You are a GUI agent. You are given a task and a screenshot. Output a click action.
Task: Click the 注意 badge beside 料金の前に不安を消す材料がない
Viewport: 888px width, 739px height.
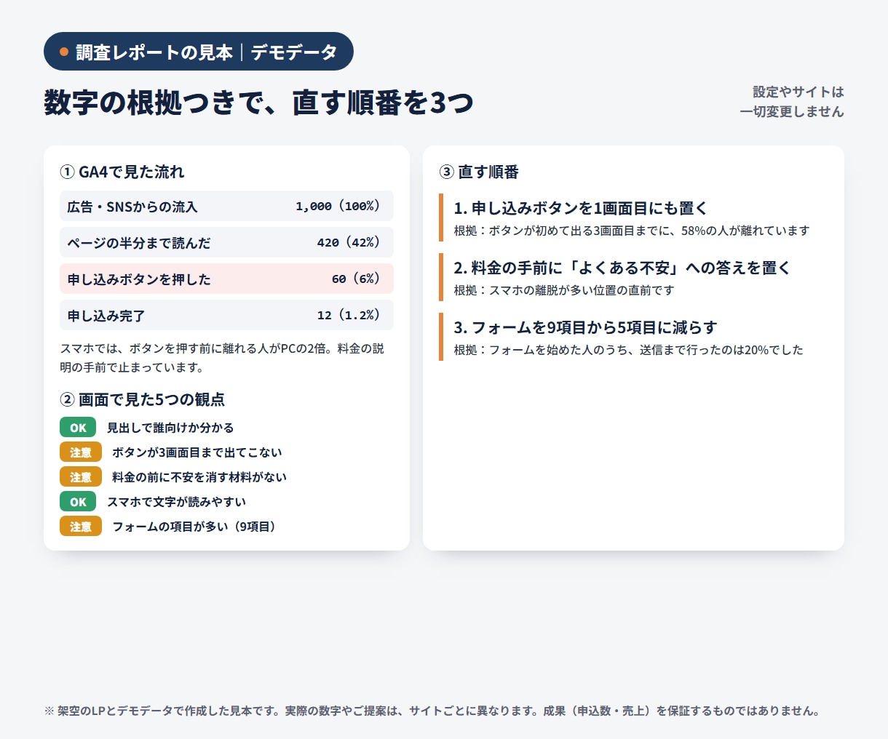[x=81, y=477]
